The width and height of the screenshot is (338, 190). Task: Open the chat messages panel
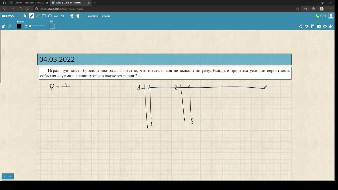pyautogui.click(x=307, y=26)
